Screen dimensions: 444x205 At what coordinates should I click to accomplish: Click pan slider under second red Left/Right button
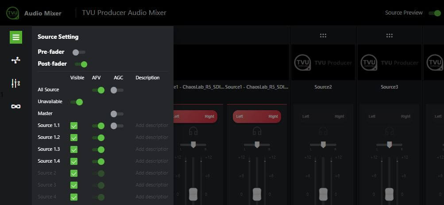coord(257,145)
